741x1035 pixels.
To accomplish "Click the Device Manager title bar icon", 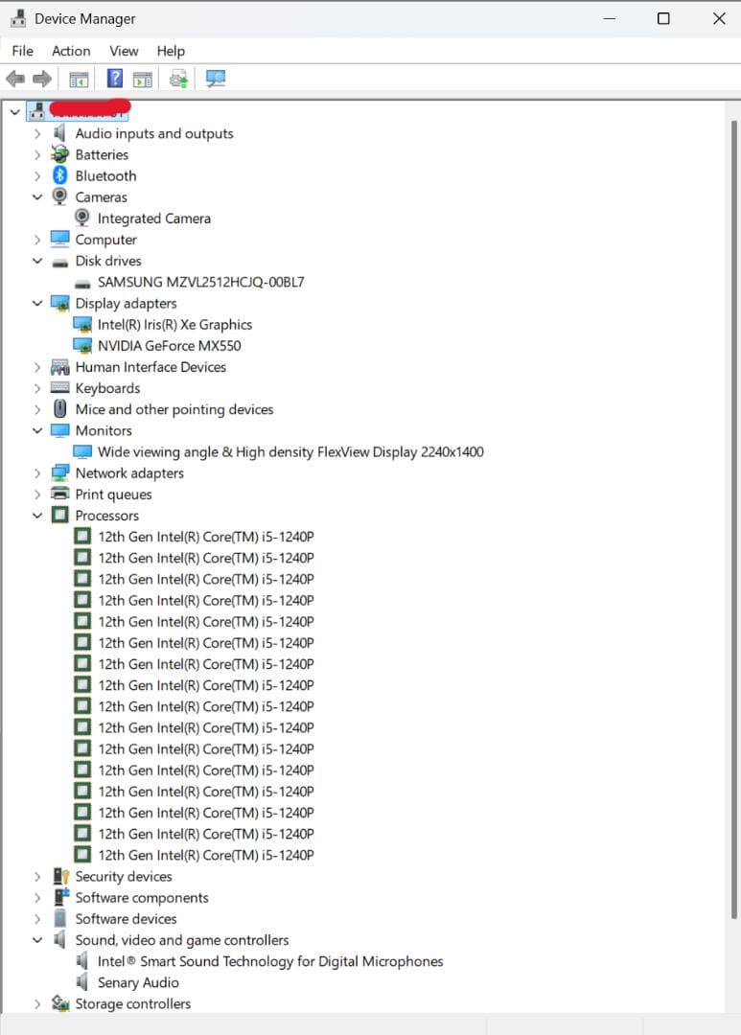I will point(18,18).
